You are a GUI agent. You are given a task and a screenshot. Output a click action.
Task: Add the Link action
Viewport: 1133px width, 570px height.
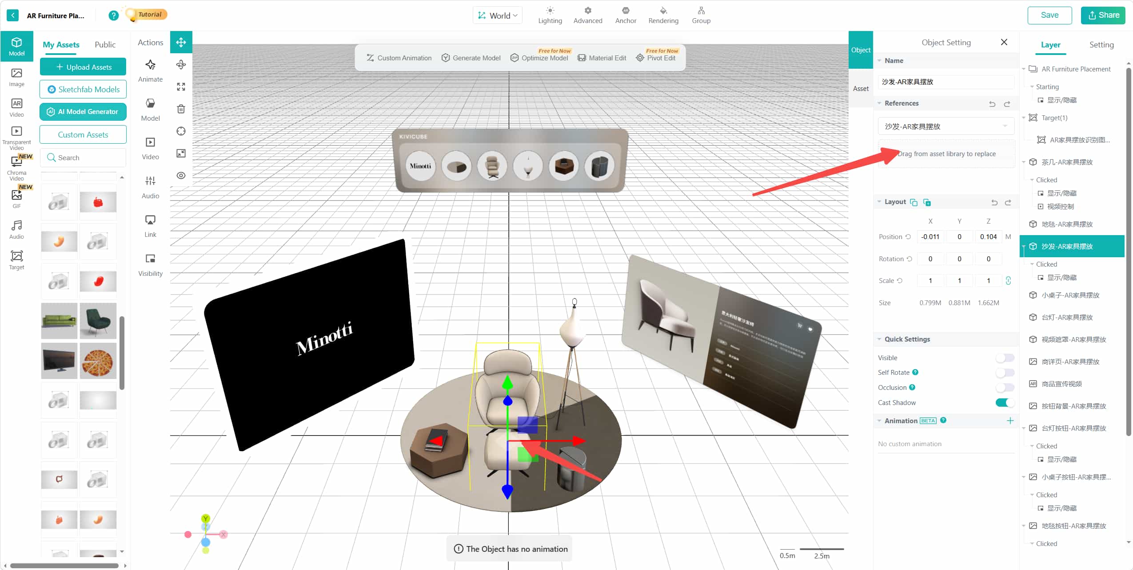(150, 226)
